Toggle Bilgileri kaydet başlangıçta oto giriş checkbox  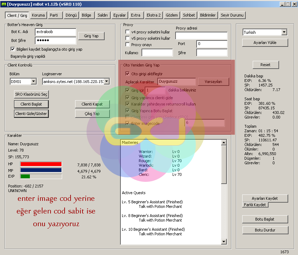point(13,49)
